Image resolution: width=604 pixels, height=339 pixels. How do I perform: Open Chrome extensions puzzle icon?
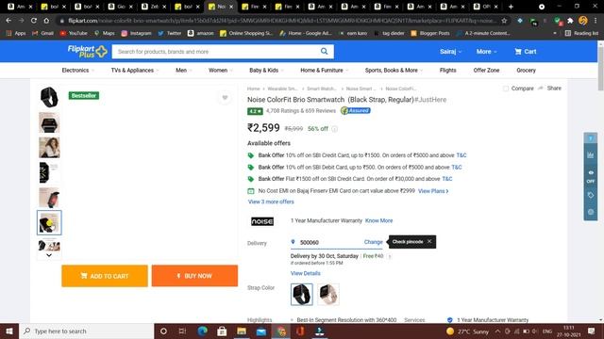coord(570,21)
